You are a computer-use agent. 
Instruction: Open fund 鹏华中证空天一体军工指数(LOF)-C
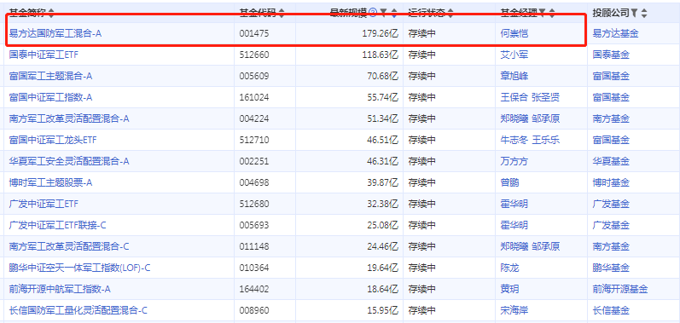coord(80,268)
